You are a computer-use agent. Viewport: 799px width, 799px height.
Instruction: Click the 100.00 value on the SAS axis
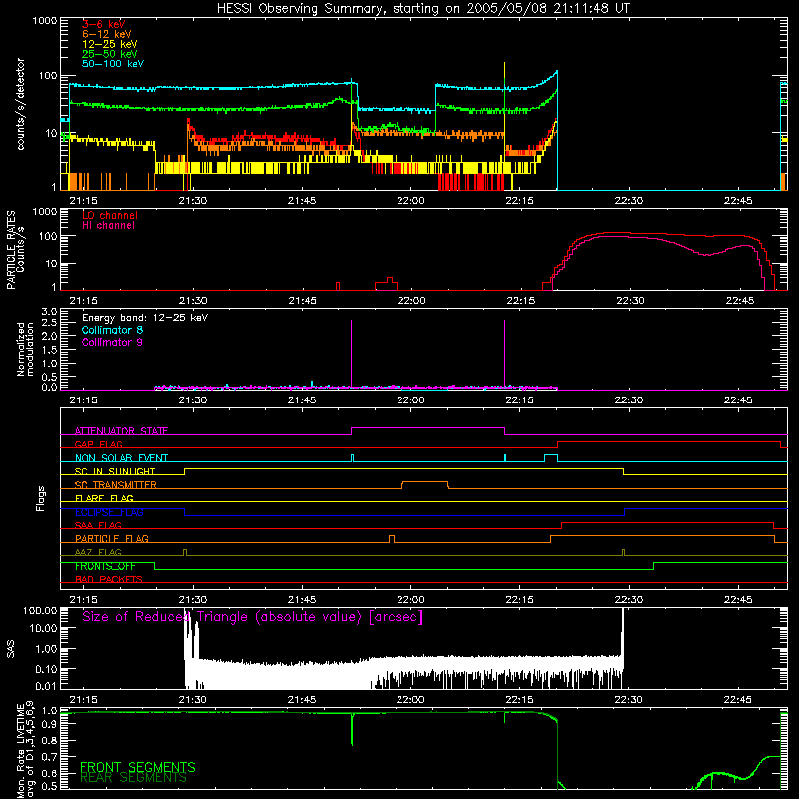[x=40, y=610]
